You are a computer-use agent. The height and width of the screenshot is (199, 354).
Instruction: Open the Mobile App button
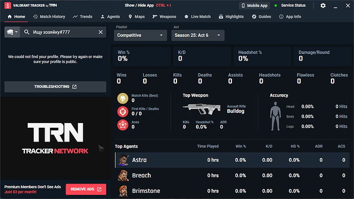254,6
